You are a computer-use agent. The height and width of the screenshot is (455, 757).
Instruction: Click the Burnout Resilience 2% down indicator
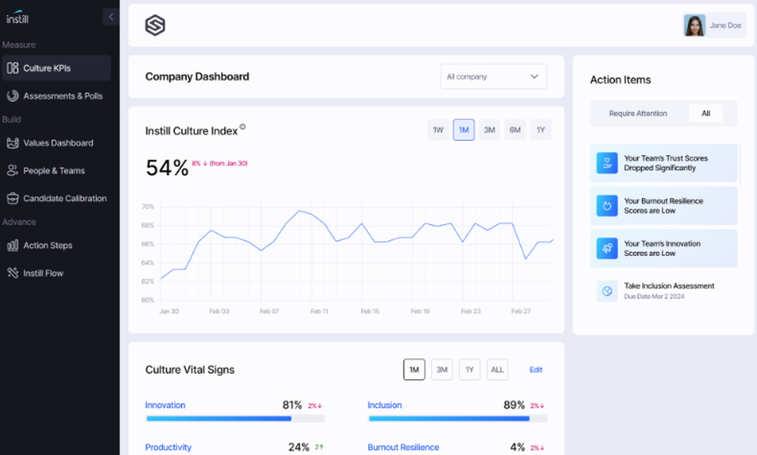click(537, 447)
